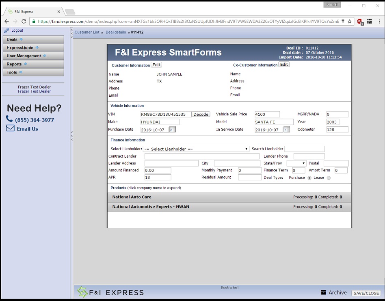Expand National Automotive Experts - NWAN row
The height and width of the screenshot is (301, 385).
229,207
